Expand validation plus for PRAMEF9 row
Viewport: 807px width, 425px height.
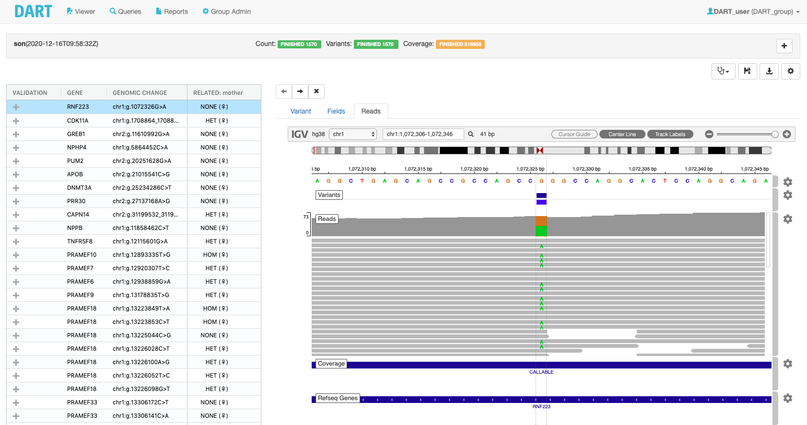16,295
